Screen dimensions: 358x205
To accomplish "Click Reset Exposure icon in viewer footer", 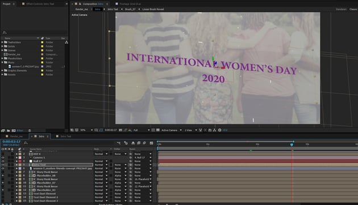I will click(220, 130).
